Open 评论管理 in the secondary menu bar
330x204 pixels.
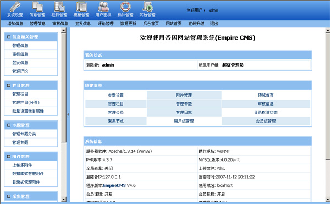(x=106, y=24)
